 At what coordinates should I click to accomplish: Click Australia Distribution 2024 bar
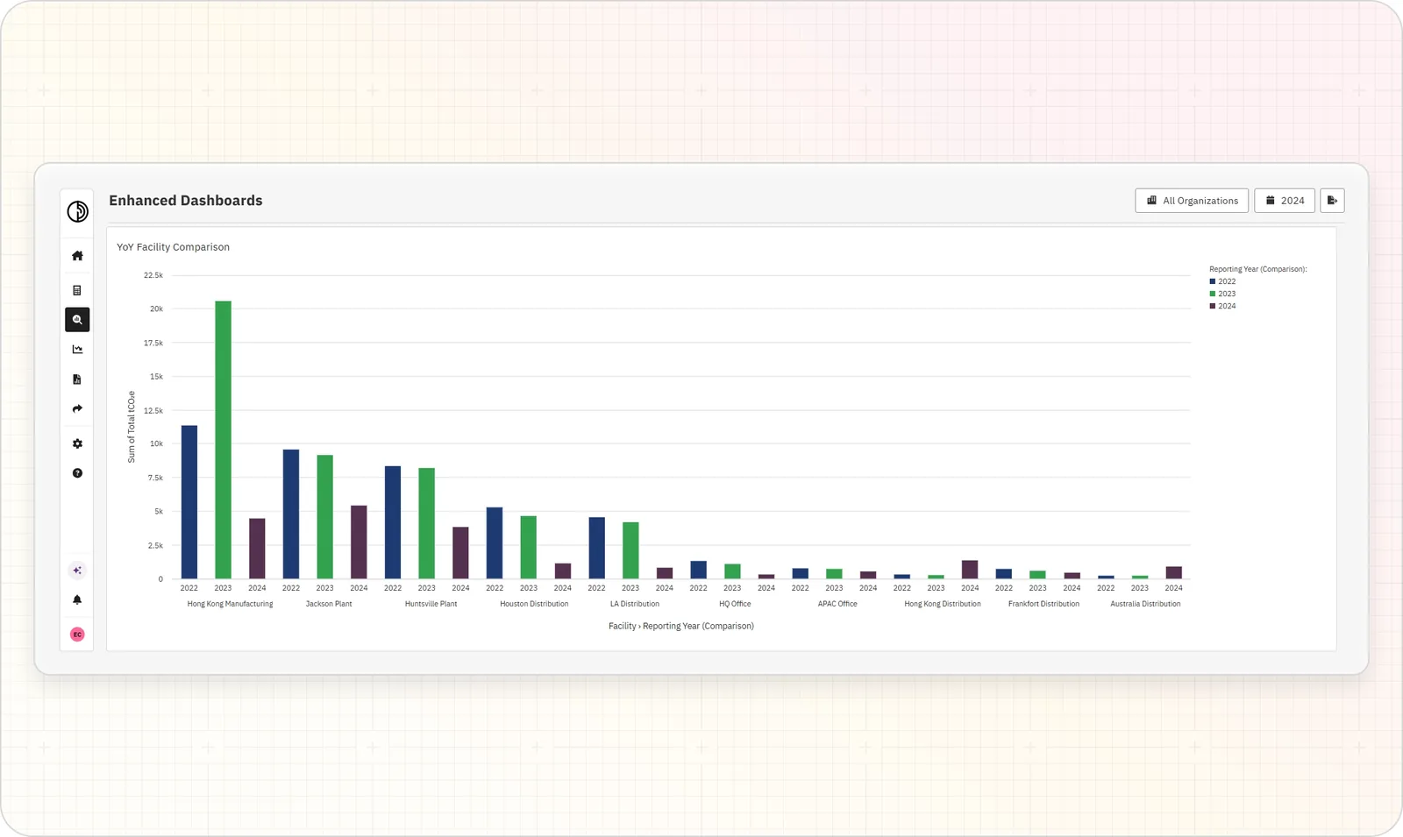coord(1173,573)
